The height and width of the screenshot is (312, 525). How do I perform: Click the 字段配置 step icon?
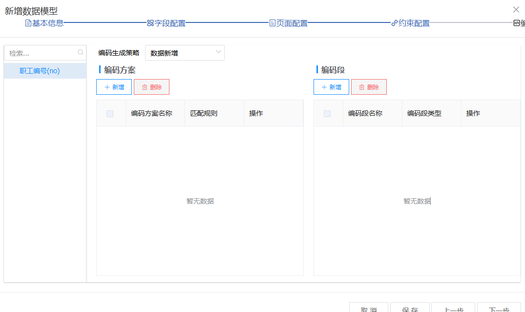pyautogui.click(x=150, y=23)
